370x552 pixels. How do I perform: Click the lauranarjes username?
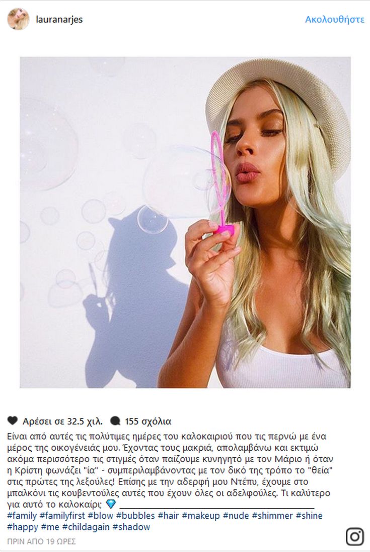click(59, 19)
